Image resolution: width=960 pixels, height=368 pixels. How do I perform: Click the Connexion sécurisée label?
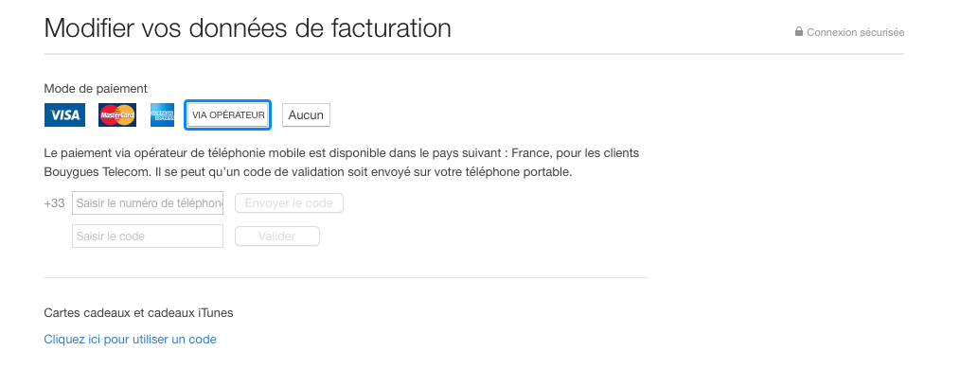tap(855, 32)
